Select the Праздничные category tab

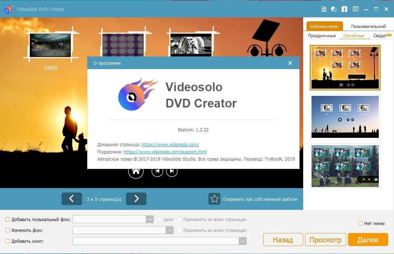322,36
